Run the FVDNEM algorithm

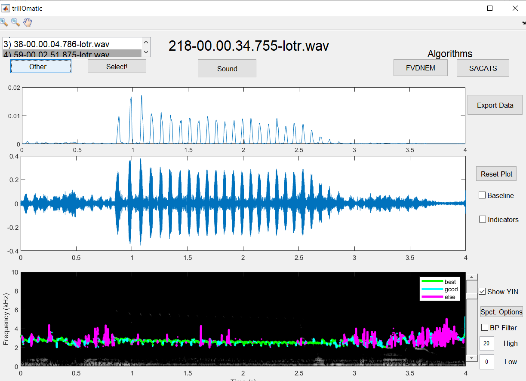coord(420,67)
